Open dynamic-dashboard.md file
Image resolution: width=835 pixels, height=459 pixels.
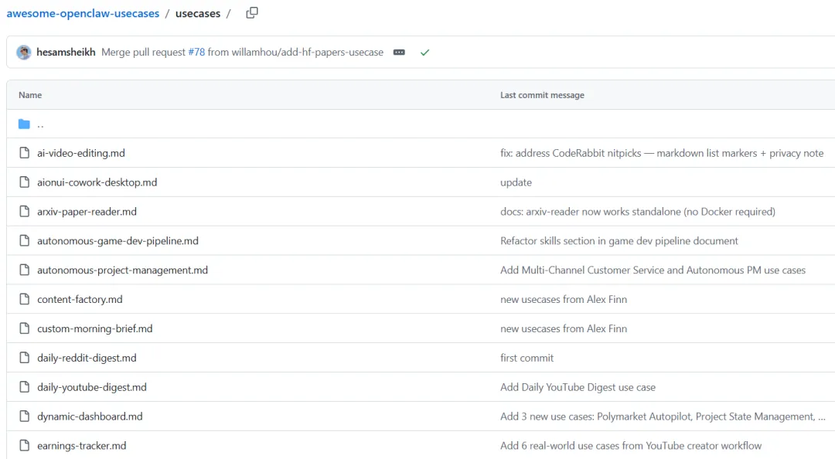point(90,416)
